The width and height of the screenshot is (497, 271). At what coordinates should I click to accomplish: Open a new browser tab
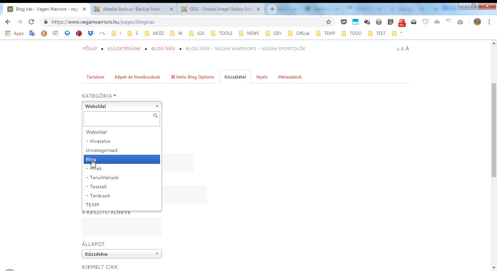pyautogui.click(x=272, y=9)
